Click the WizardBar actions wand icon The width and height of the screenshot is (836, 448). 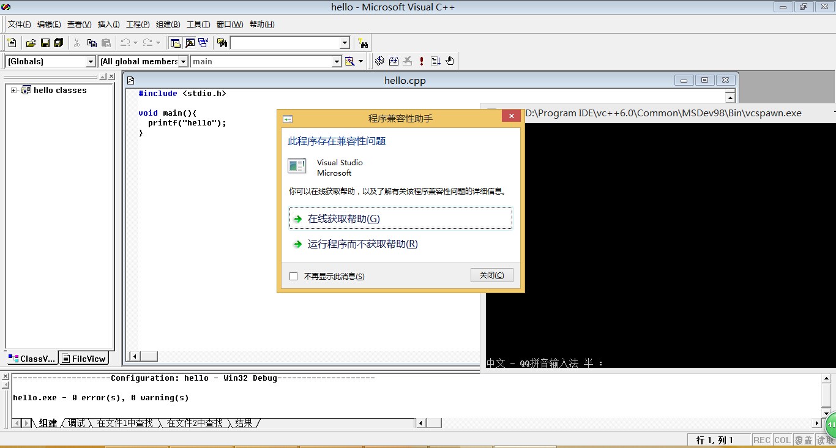(x=349, y=61)
